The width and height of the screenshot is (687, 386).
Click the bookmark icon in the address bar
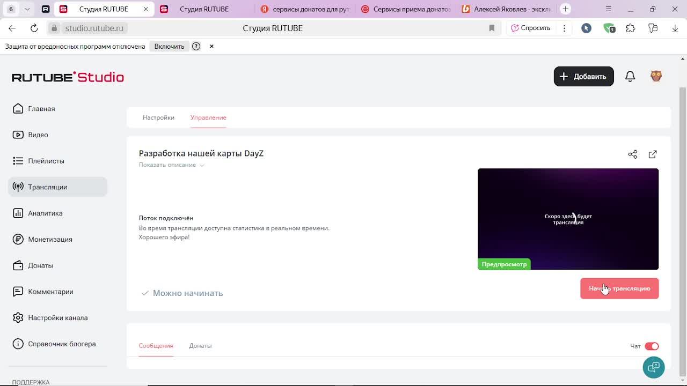click(492, 28)
